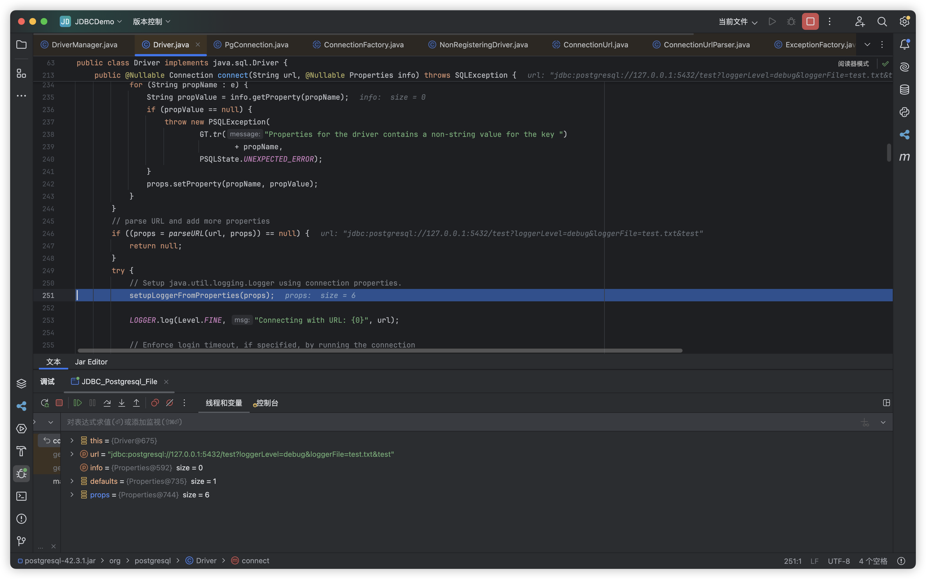The image size is (926, 579).
Task: Close the JDBC_Postgresql_File debug tab
Action: pos(166,382)
